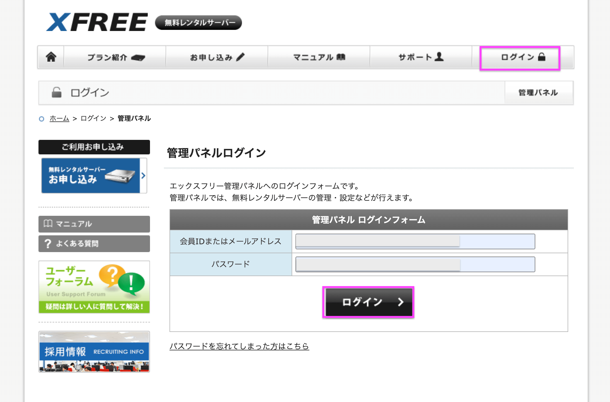Click the book icon beside マニュアル
The width and height of the screenshot is (610, 402).
click(x=341, y=57)
